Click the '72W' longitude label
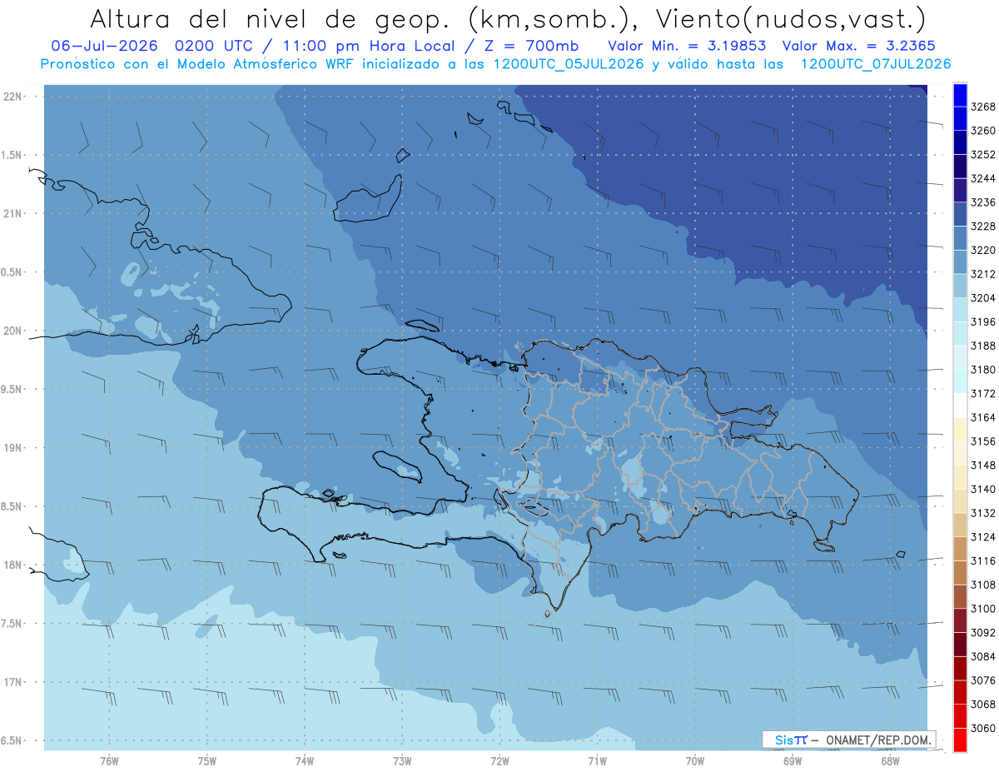 pyautogui.click(x=499, y=762)
